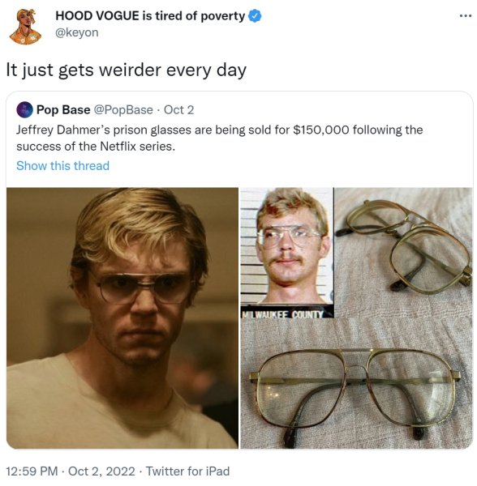
Task: Click the Twitter for iPad source label
Action: 187,471
